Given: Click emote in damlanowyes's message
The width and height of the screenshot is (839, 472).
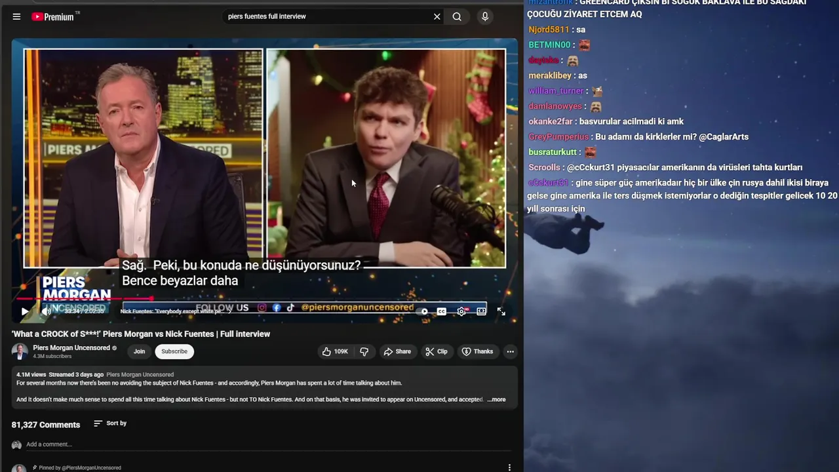Looking at the screenshot, I should 596,106.
